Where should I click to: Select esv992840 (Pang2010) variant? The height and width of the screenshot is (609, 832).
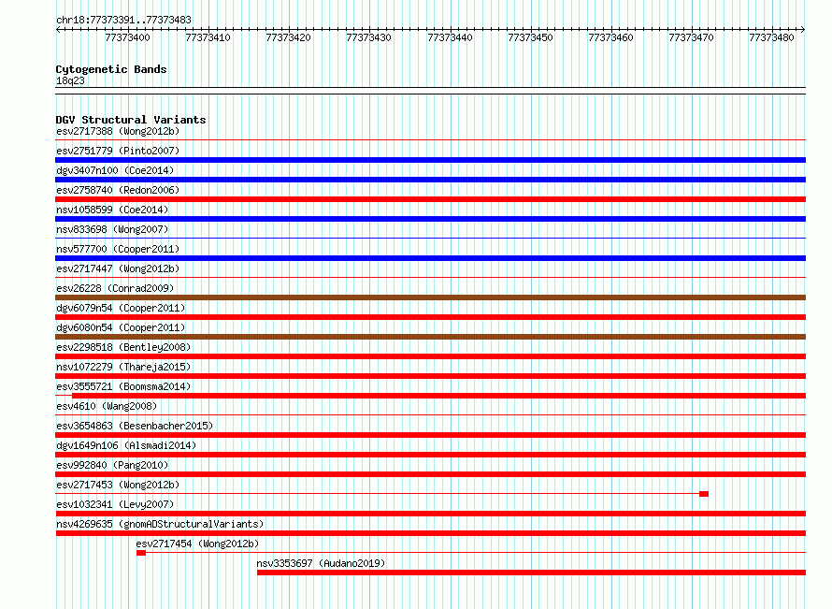pyautogui.click(x=112, y=465)
